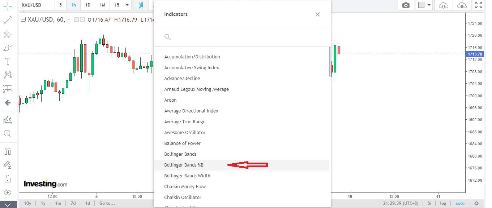Toggle magnet mode on drawing tools
This screenshot has width=492, height=208.
click(x=8, y=151)
